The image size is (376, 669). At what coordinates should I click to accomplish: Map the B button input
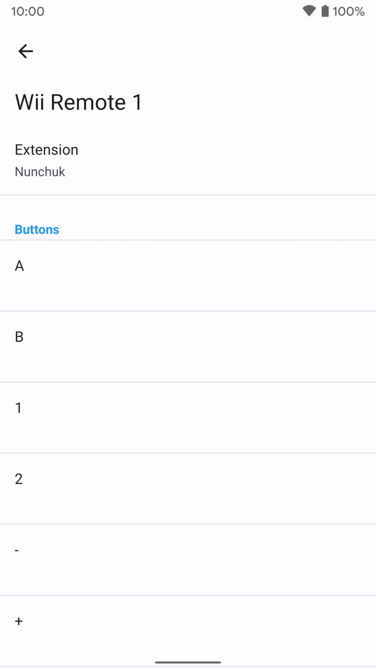(188, 346)
